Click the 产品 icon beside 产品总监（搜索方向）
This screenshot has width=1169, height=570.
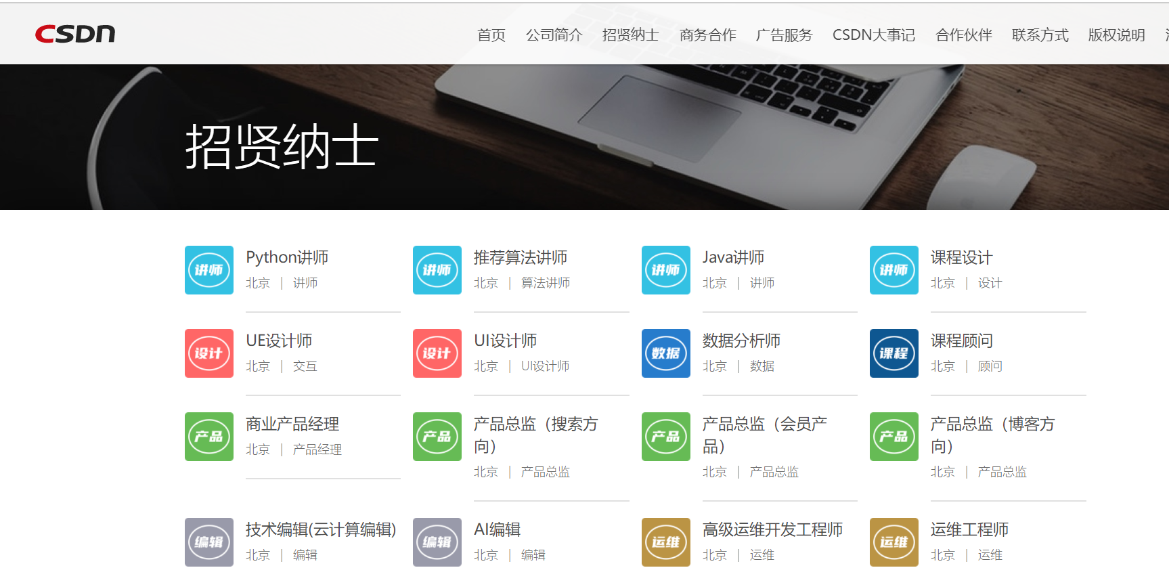pyautogui.click(x=437, y=437)
